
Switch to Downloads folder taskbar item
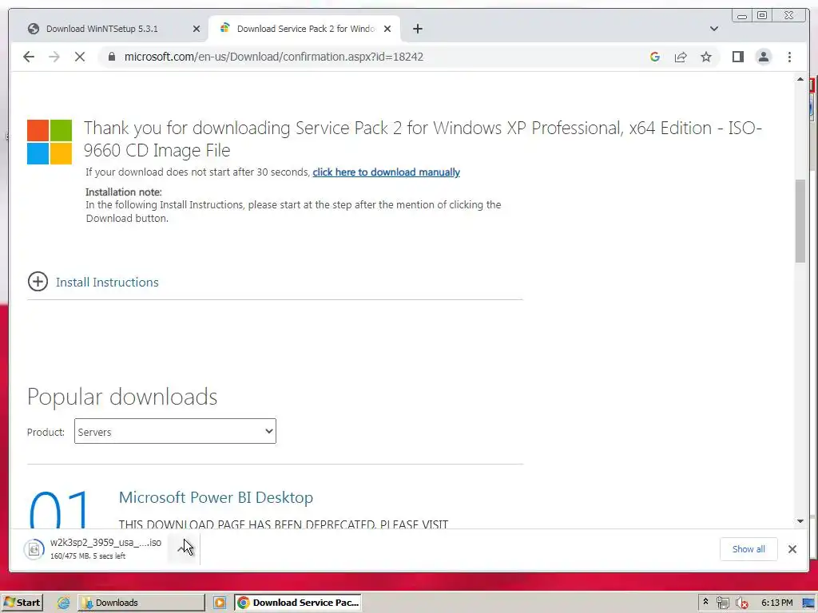tap(141, 603)
